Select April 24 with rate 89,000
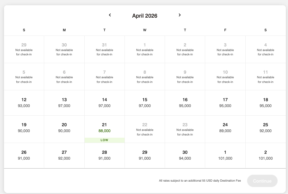The width and height of the screenshot is (288, 194). [225, 127]
